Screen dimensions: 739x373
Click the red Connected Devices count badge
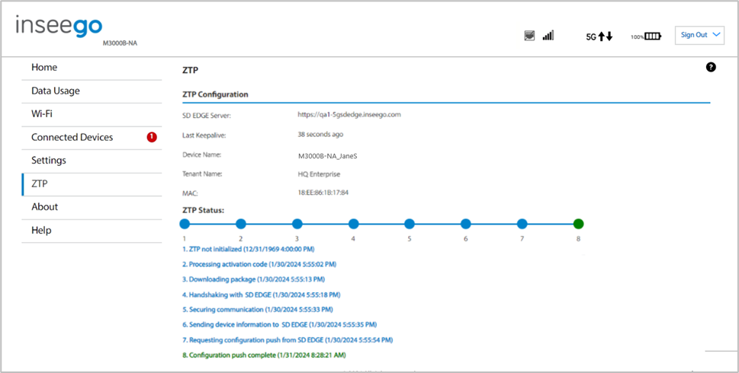(x=152, y=137)
